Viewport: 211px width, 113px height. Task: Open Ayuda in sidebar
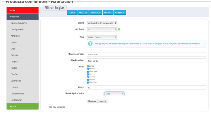click(x=23, y=107)
